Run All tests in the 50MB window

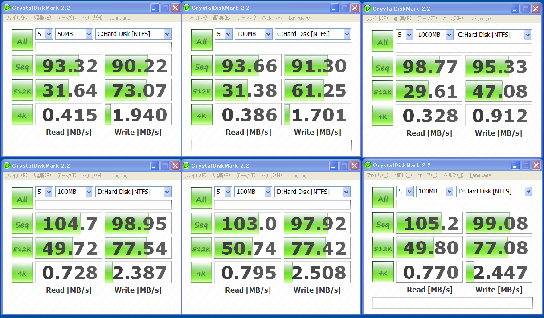coord(22,40)
